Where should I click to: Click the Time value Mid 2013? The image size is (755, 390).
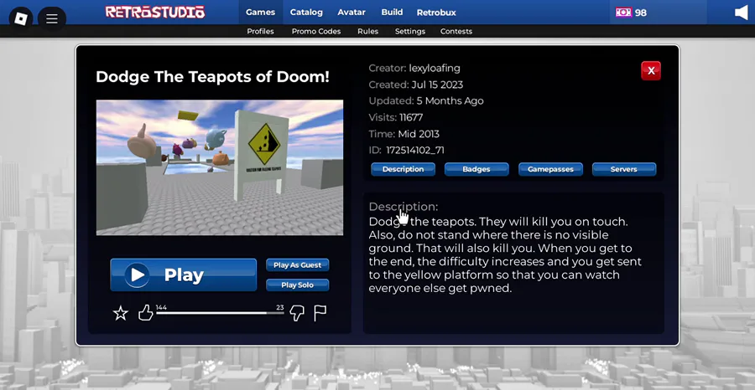pyautogui.click(x=419, y=134)
